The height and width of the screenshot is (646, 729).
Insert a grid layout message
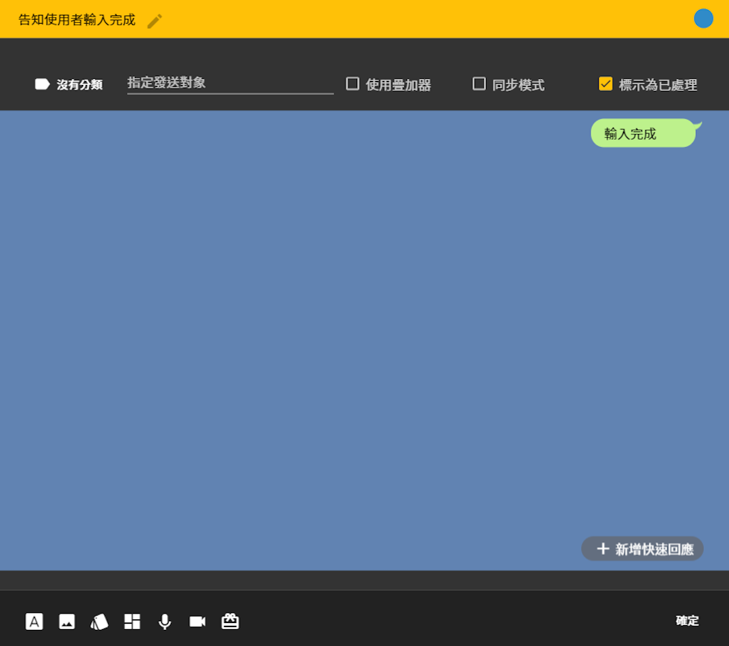tap(132, 621)
